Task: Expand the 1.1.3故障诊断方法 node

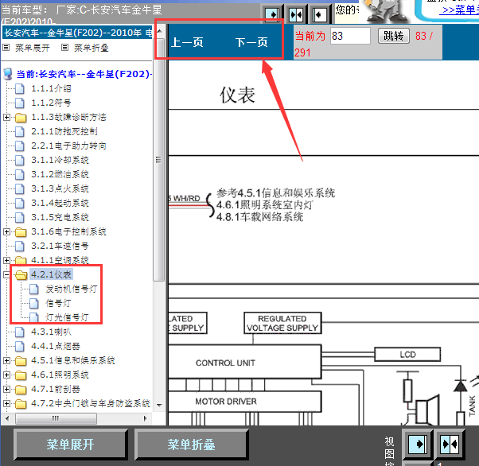Action: 6,117
